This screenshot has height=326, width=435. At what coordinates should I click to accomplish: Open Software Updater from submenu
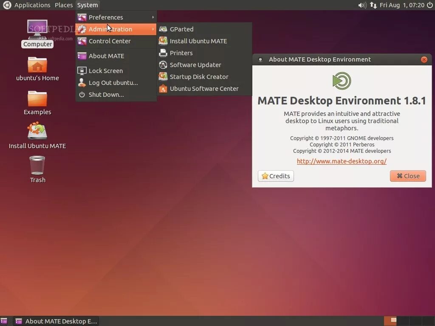point(204,65)
